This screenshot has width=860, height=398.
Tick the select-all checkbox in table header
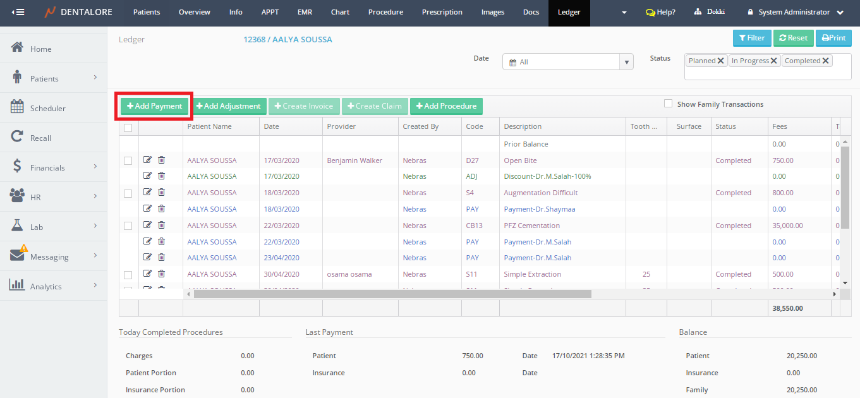[x=128, y=127]
